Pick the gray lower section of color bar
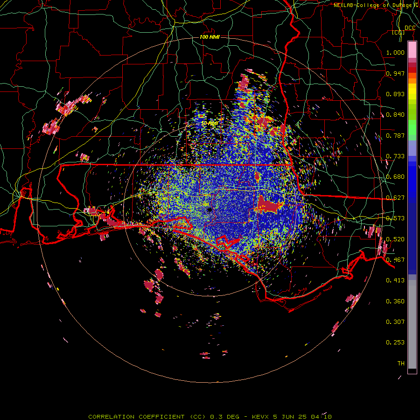 [x=412, y=324]
